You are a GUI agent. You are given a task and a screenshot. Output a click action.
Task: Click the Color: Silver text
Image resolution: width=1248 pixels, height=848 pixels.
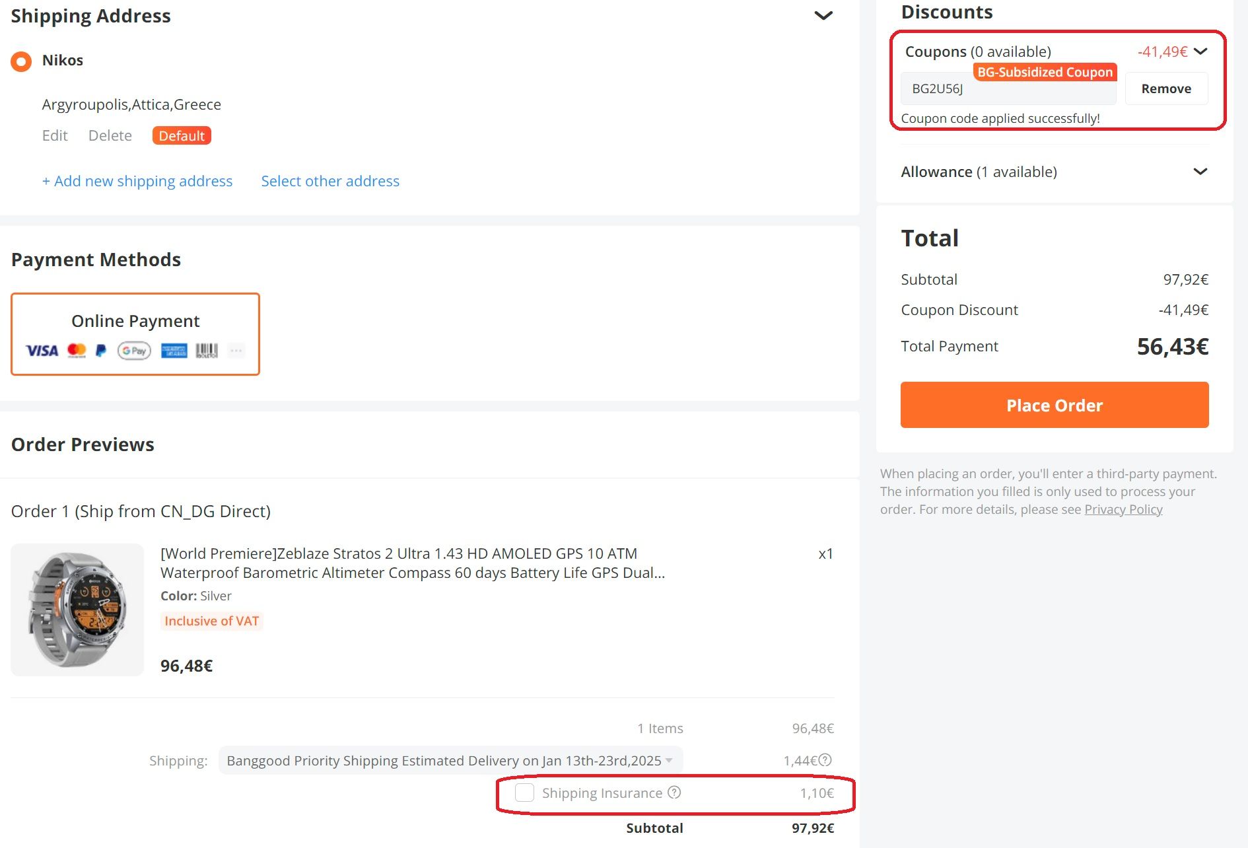(x=196, y=596)
